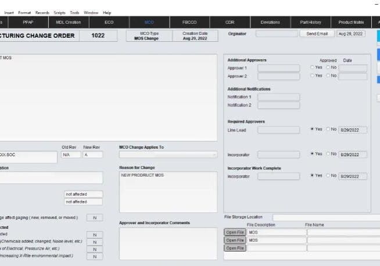Select No for Line Lead approval
Screen dimensions: 380x266
coord(328,129)
